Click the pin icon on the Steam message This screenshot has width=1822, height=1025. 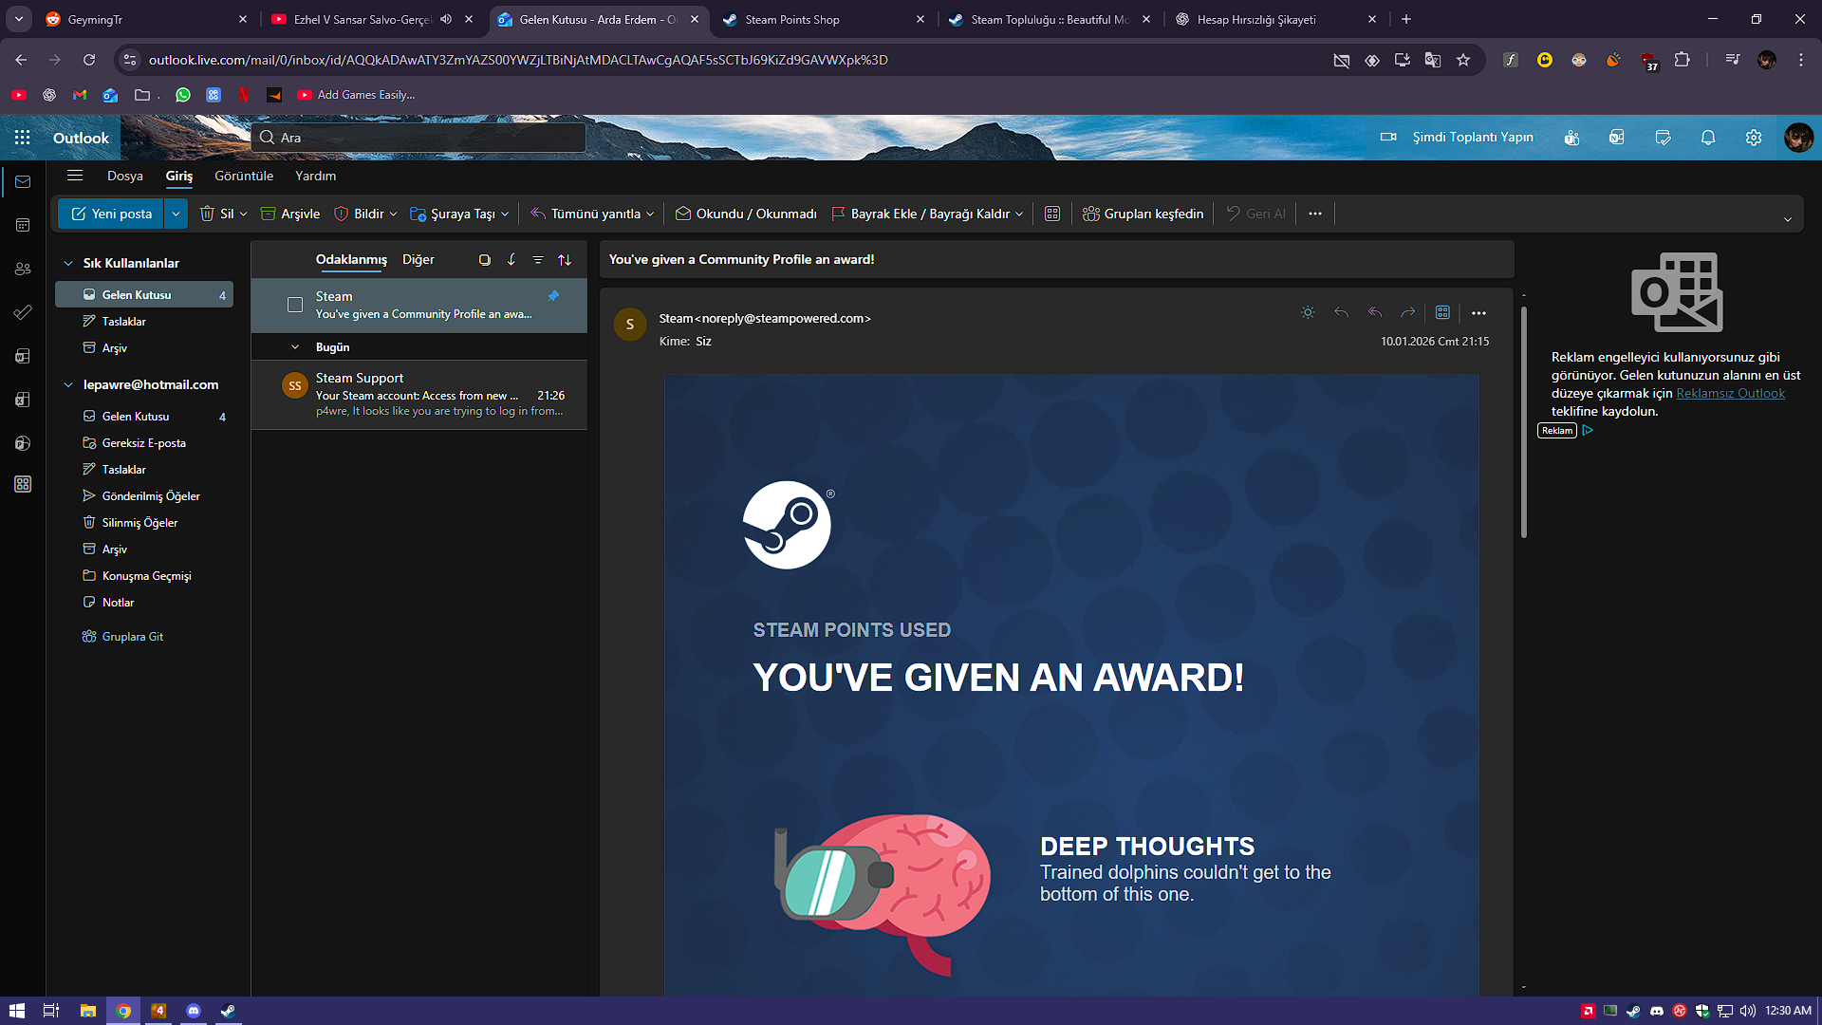point(553,296)
